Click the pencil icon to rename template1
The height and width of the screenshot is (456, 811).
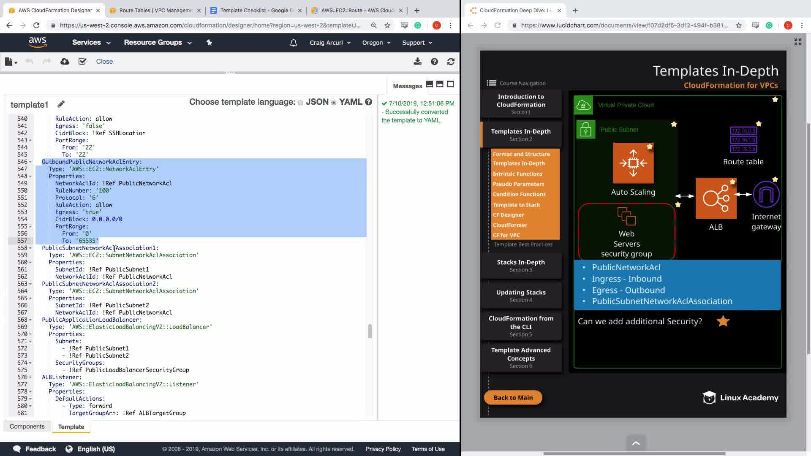[61, 104]
